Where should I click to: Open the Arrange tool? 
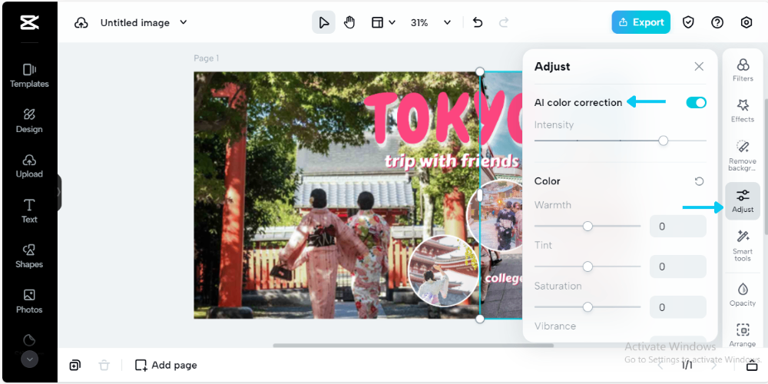click(x=743, y=335)
